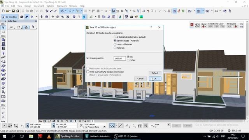The image size is (249, 140).
Task: Click the walking figure icon at top right
Action: coord(230,11)
